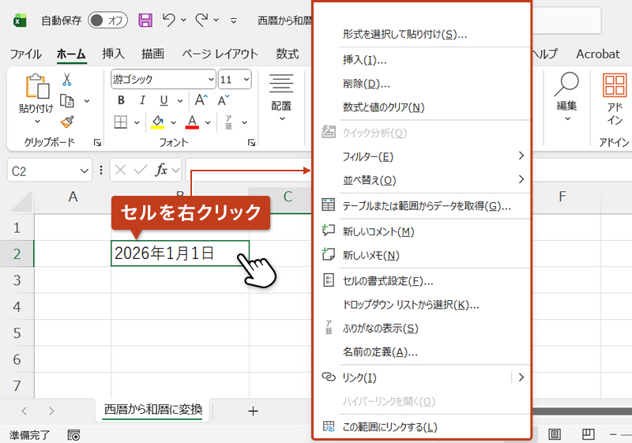Select ふりがなの表示 menu entry
Viewport: 632px width, 443px height.
(x=421, y=328)
